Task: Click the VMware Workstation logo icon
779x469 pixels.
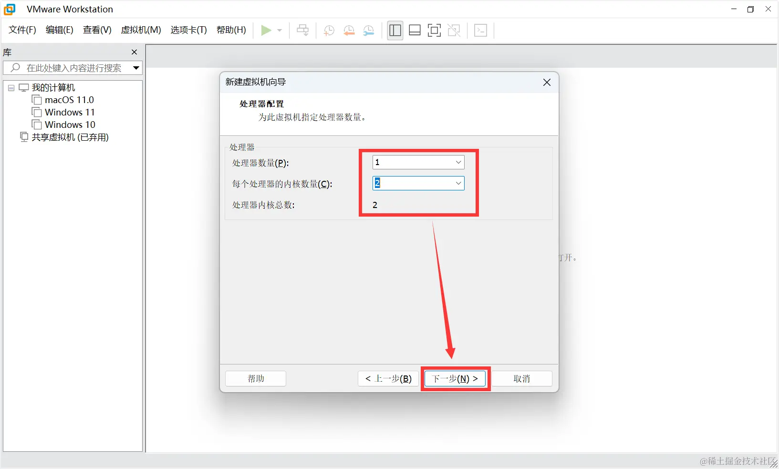Action: [10, 9]
